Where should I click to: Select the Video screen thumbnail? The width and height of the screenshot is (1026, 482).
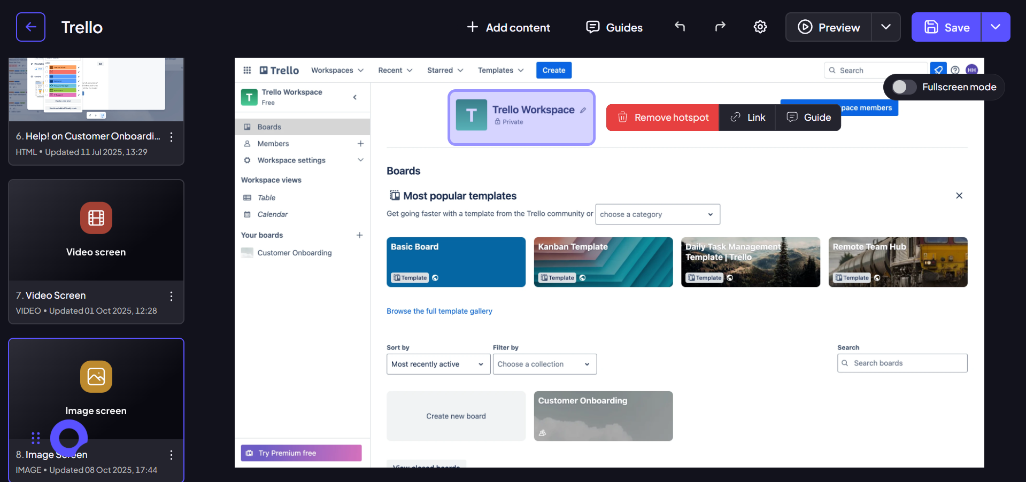tap(96, 230)
